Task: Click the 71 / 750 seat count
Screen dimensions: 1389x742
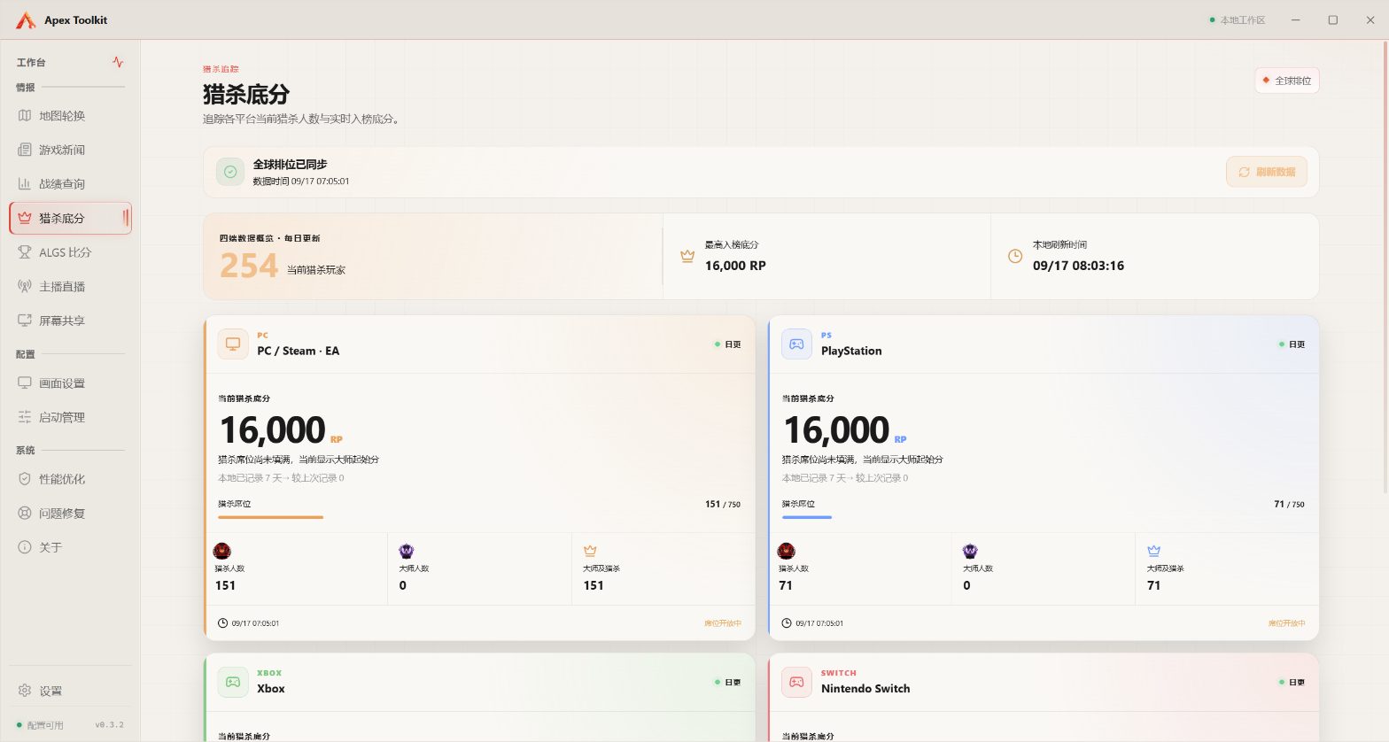Action: click(1289, 504)
